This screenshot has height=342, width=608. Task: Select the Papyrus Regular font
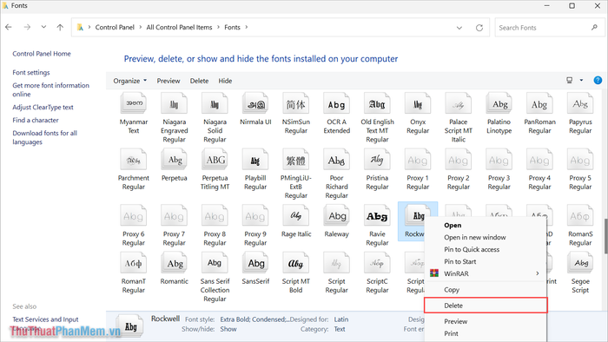click(580, 114)
